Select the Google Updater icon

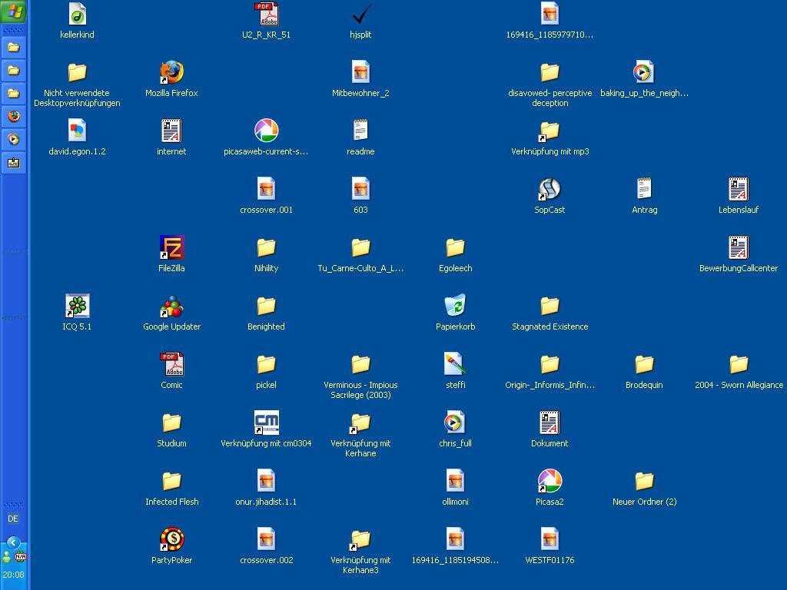(171, 307)
